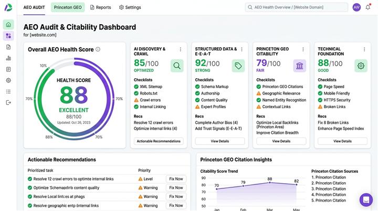Toggle check for Resolve 12 crawl errors task
This screenshot has width=378, height=211.
(x=30, y=179)
